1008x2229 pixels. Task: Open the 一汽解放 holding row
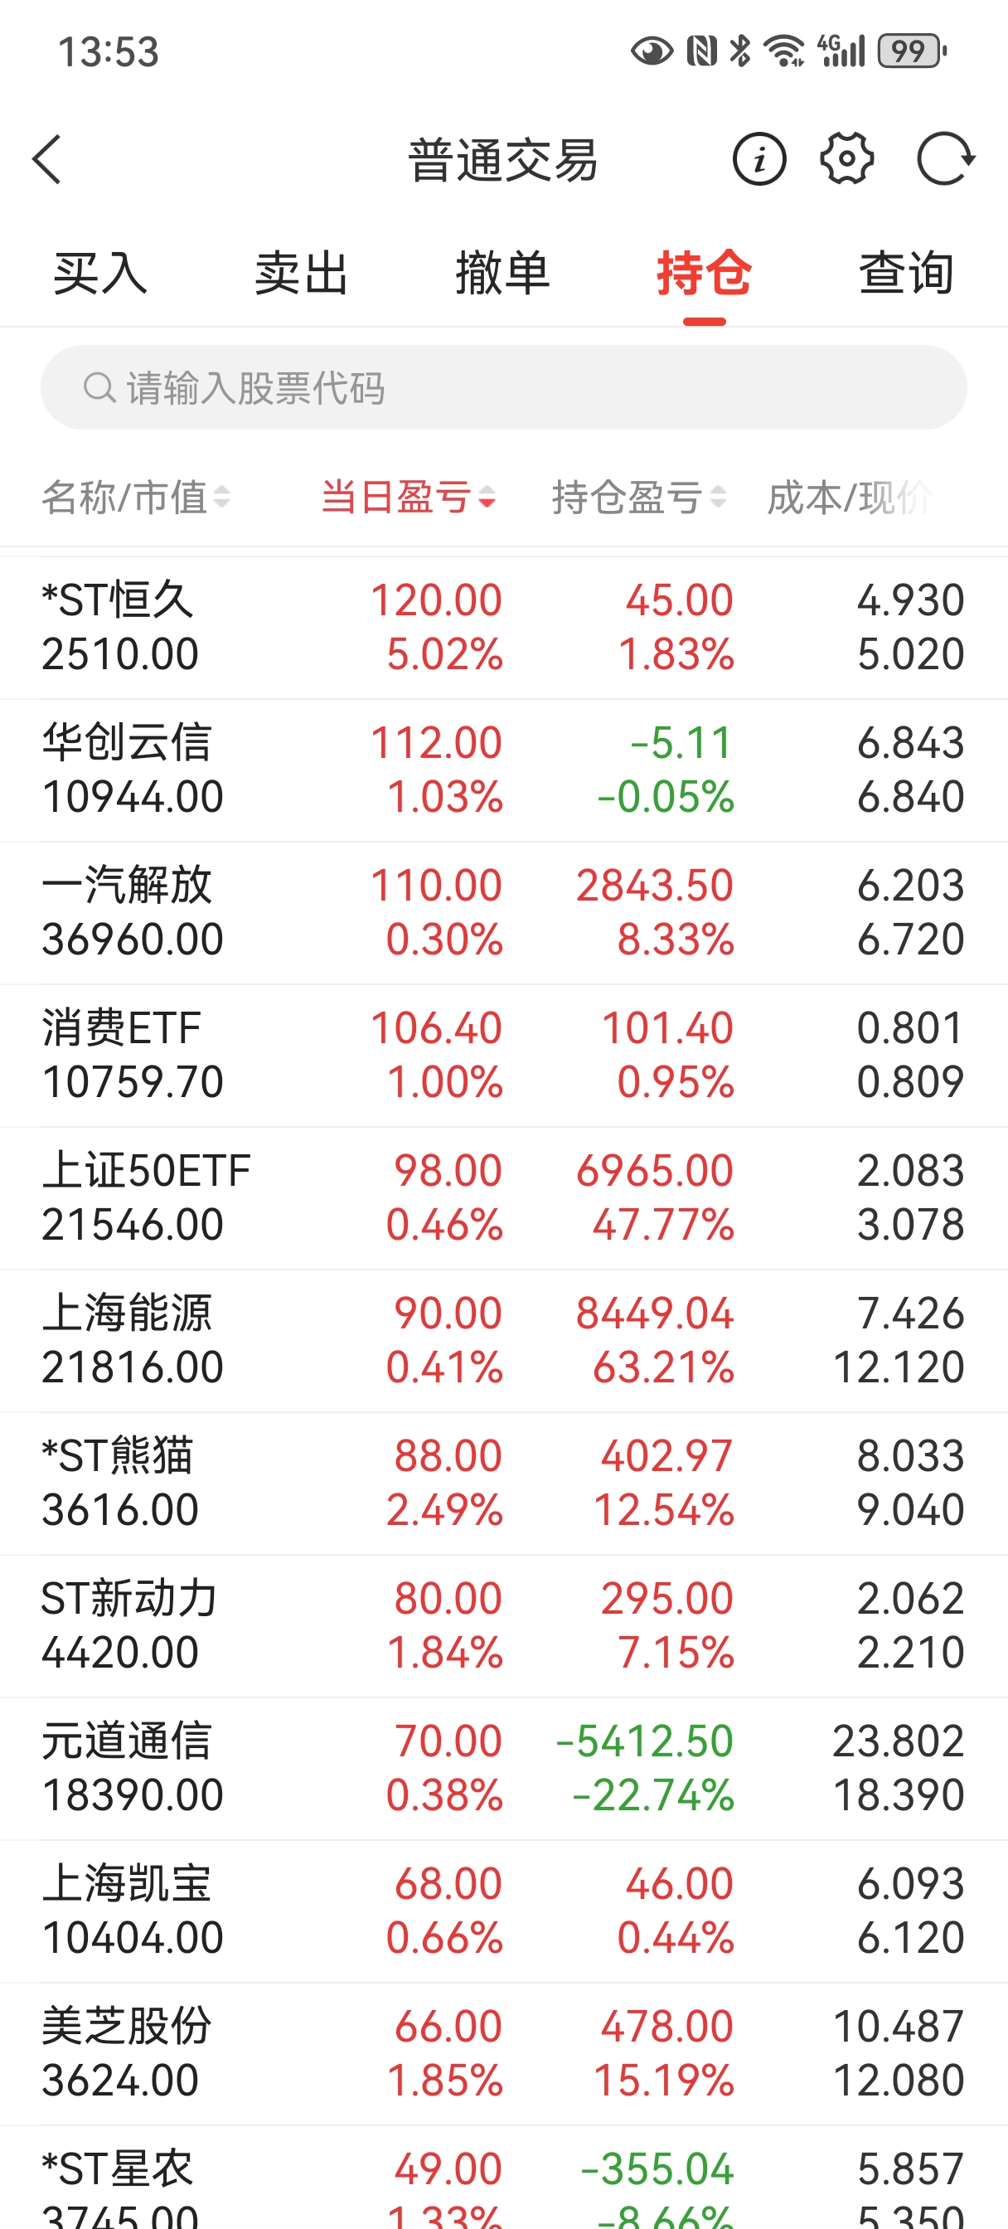pos(503,912)
